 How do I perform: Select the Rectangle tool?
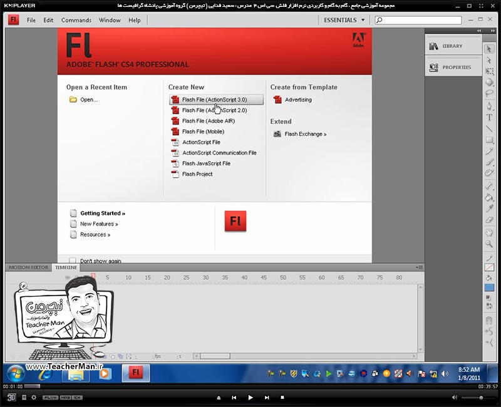pyautogui.click(x=489, y=140)
